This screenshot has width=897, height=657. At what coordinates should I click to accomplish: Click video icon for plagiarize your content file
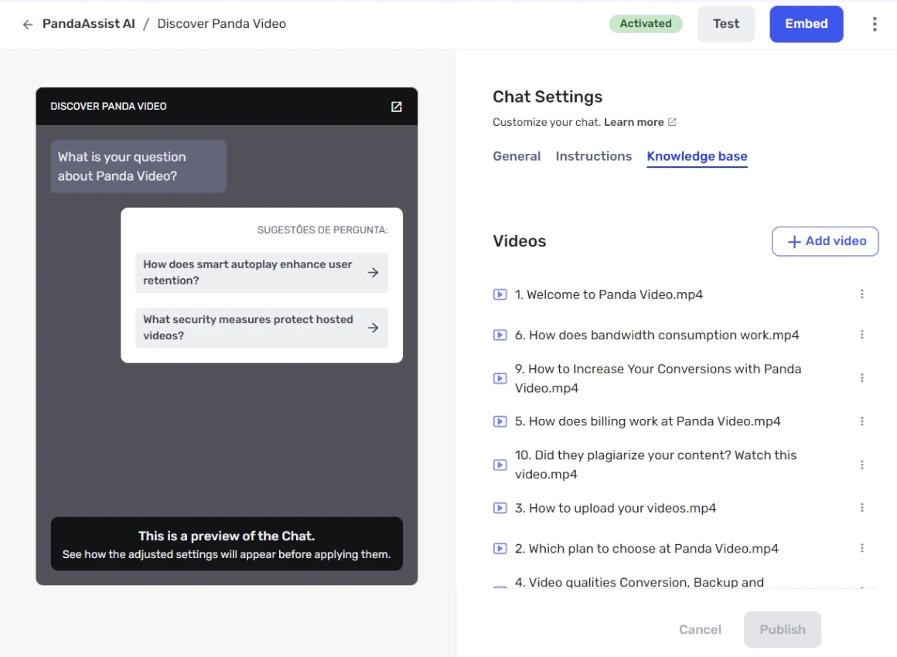click(x=500, y=465)
